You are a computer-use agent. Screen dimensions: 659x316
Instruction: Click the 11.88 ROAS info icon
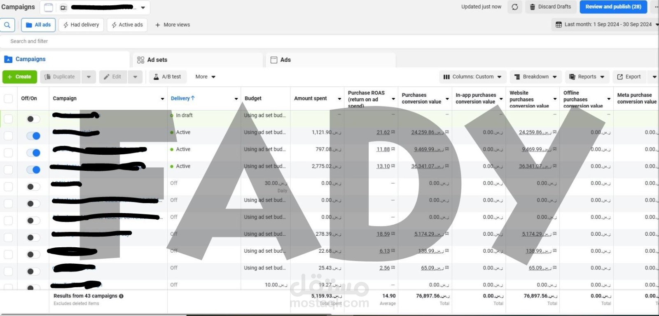click(x=393, y=149)
